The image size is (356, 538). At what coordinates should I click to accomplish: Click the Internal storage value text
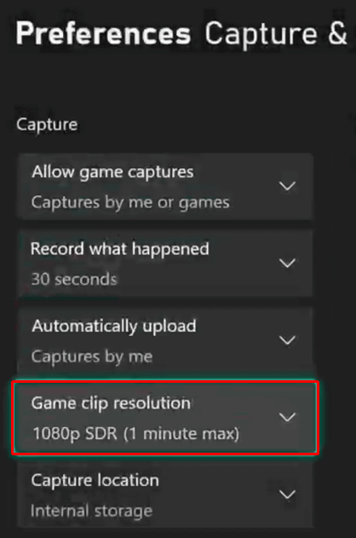point(91,511)
